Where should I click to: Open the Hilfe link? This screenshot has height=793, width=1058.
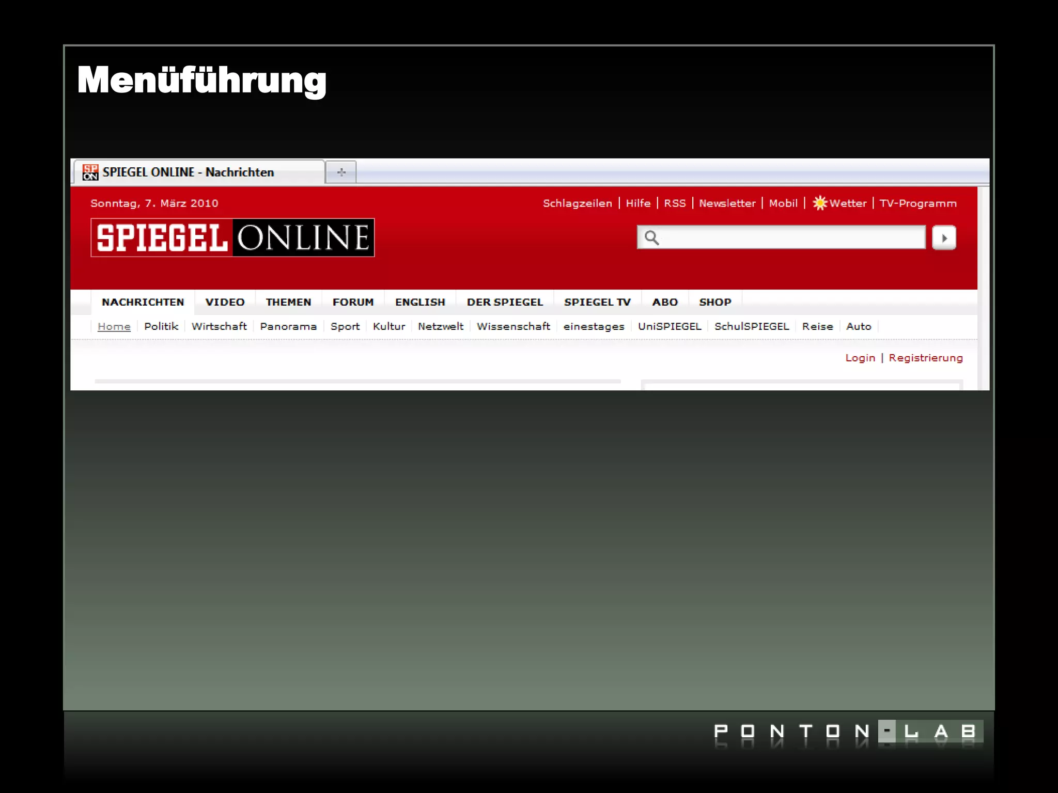point(638,203)
